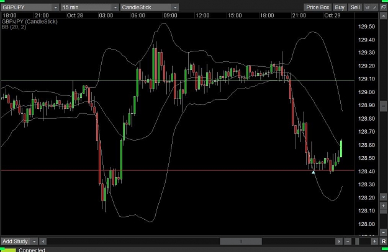Click horizontal scrollbar right arrow
The image size is (388, 252).
[339, 241]
